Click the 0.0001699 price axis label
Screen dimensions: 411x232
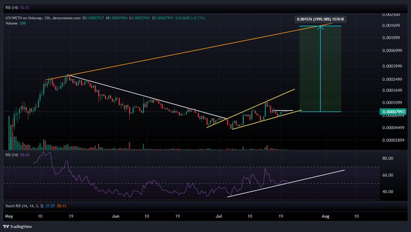point(392,90)
